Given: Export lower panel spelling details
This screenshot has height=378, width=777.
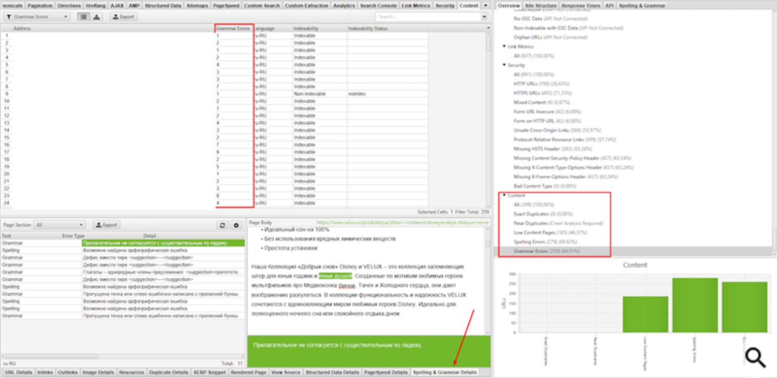Looking at the screenshot, I should coord(106,226).
